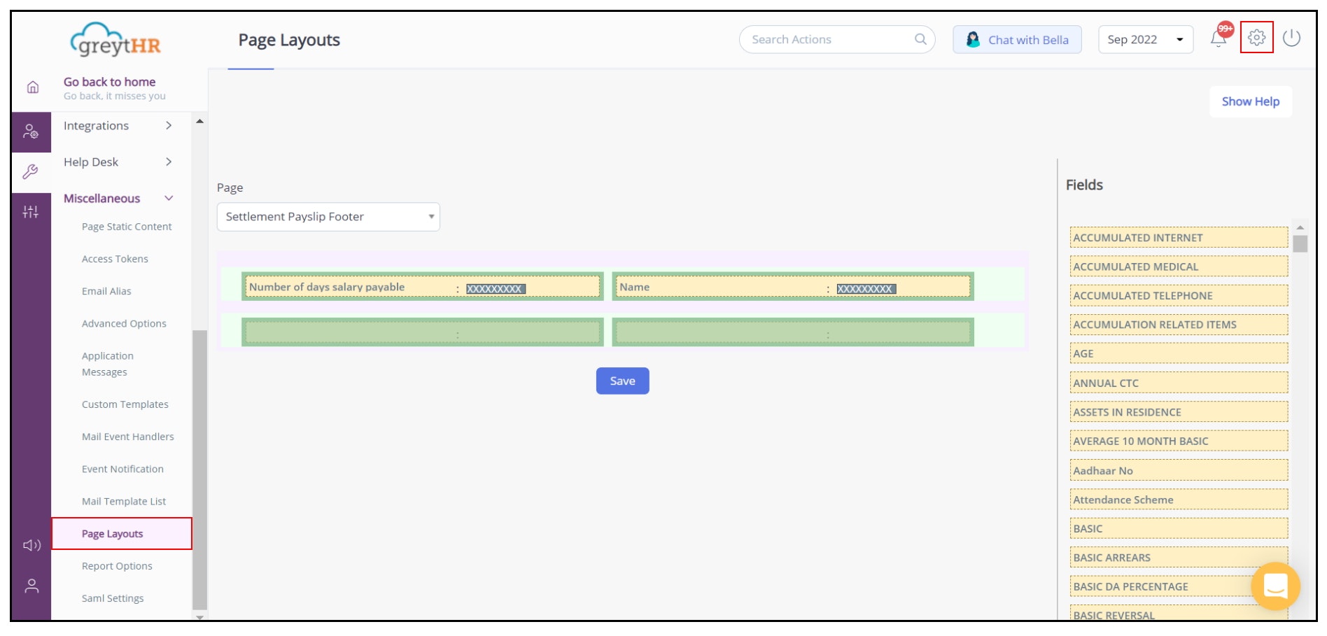Open Application Messages

coord(108,364)
